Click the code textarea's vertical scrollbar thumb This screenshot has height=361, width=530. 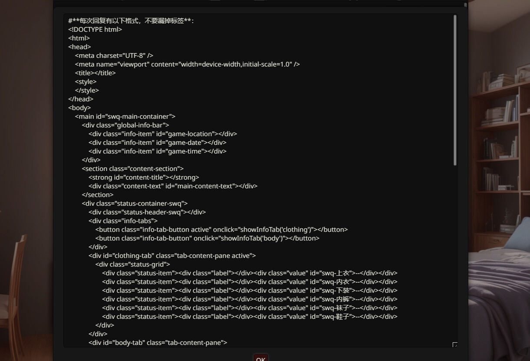point(455,90)
